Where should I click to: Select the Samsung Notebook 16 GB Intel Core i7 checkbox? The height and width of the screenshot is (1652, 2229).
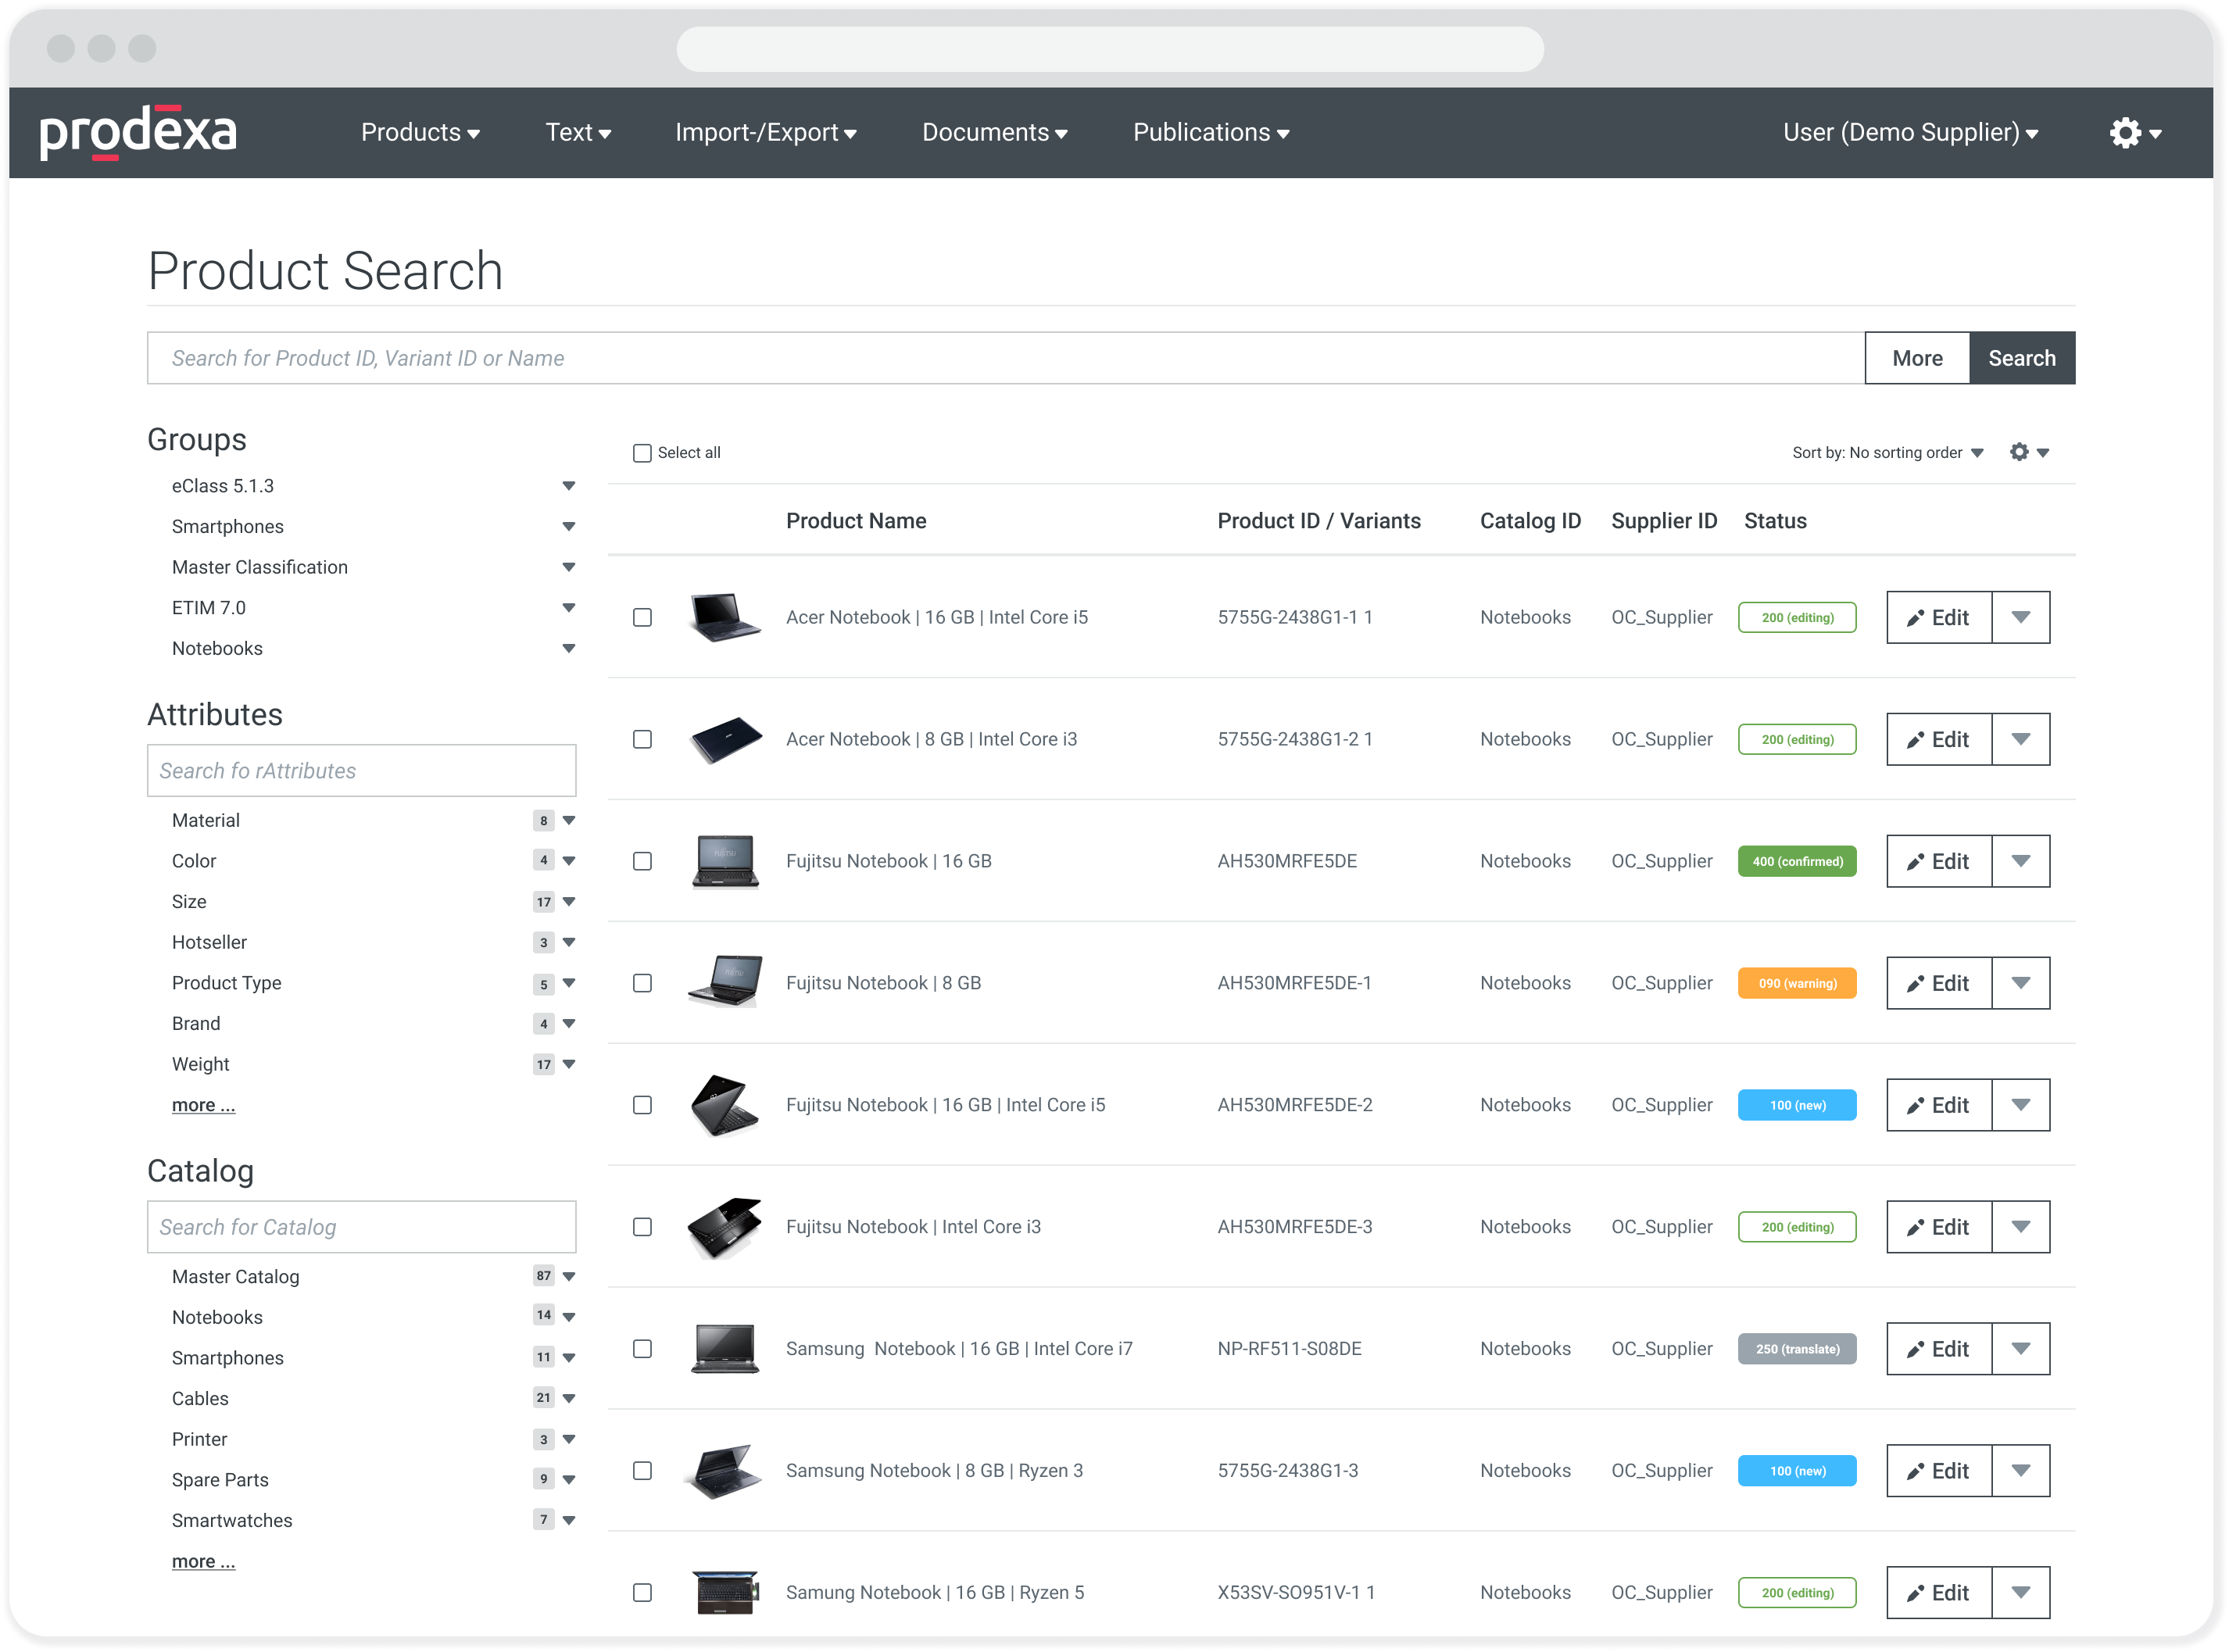coord(642,1349)
